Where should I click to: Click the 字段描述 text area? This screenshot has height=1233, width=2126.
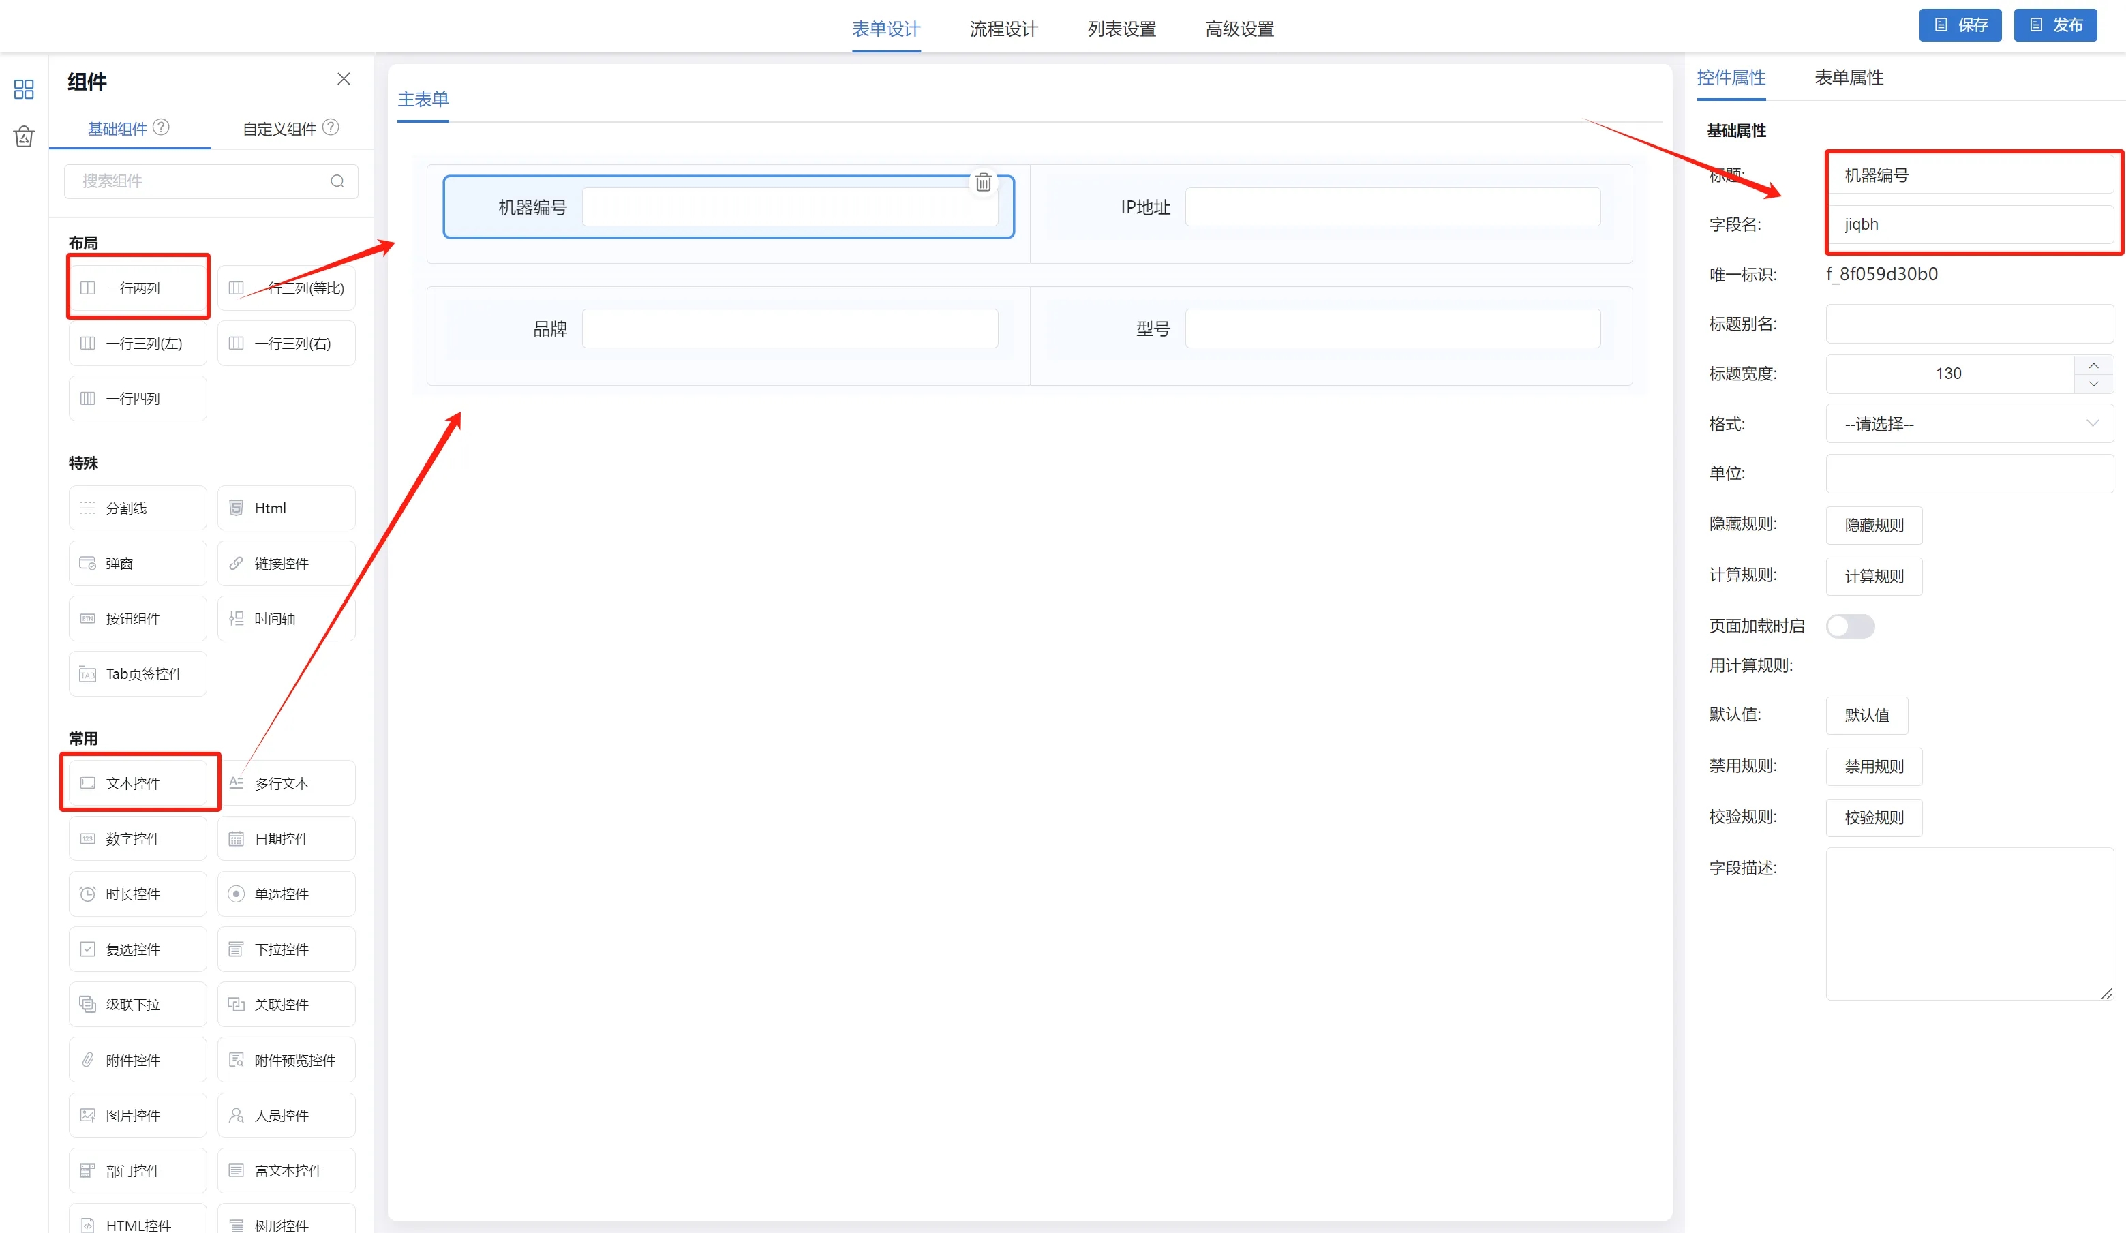1969,923
